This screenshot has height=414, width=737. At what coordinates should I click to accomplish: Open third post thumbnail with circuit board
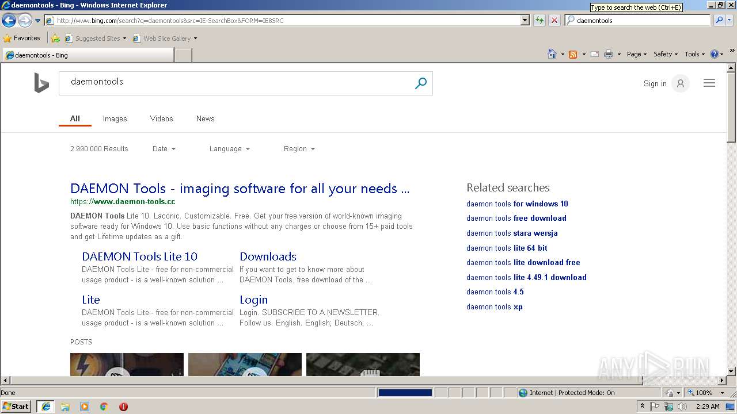click(x=363, y=365)
